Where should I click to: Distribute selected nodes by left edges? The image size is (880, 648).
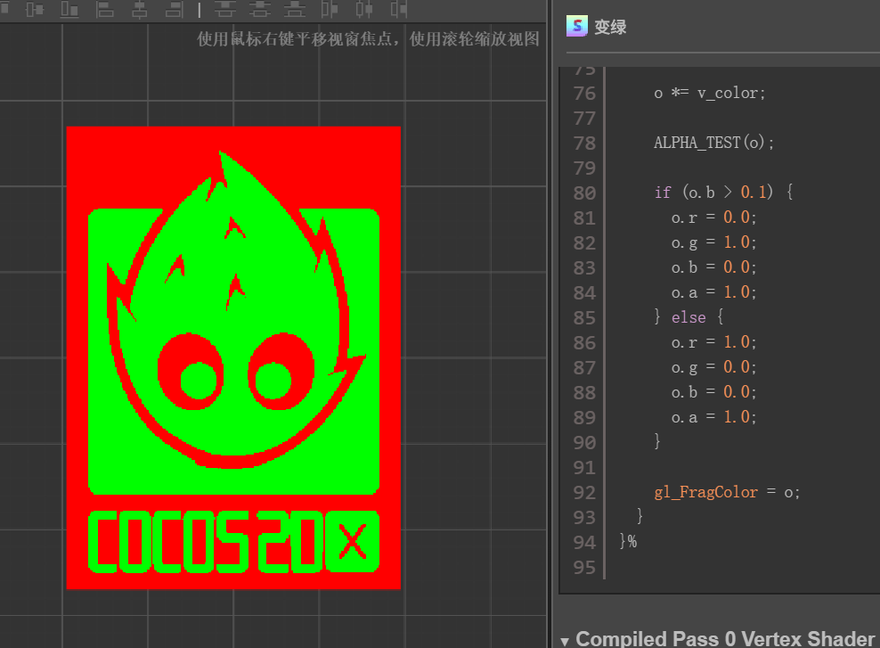point(330,9)
